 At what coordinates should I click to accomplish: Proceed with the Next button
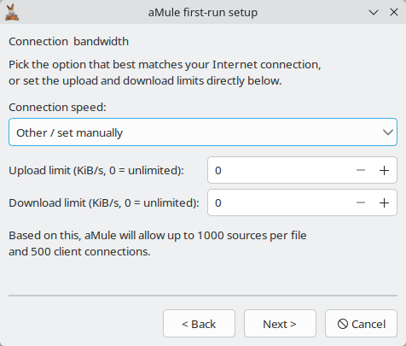click(x=280, y=324)
